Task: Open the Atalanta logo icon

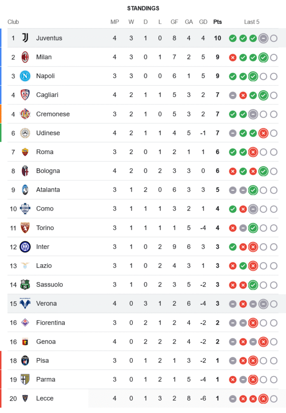Action: click(25, 190)
